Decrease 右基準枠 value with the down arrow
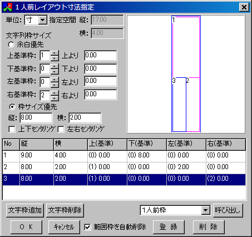This screenshot has height=237, width=252. tap(55, 98)
